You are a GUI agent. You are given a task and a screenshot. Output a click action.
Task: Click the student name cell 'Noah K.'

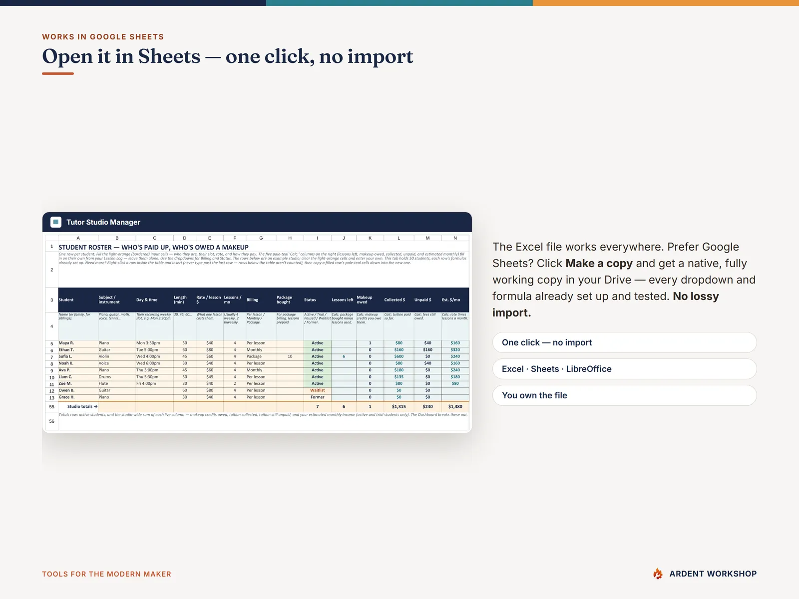coord(78,363)
